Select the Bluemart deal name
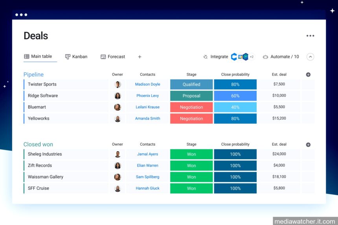 [x=37, y=107]
